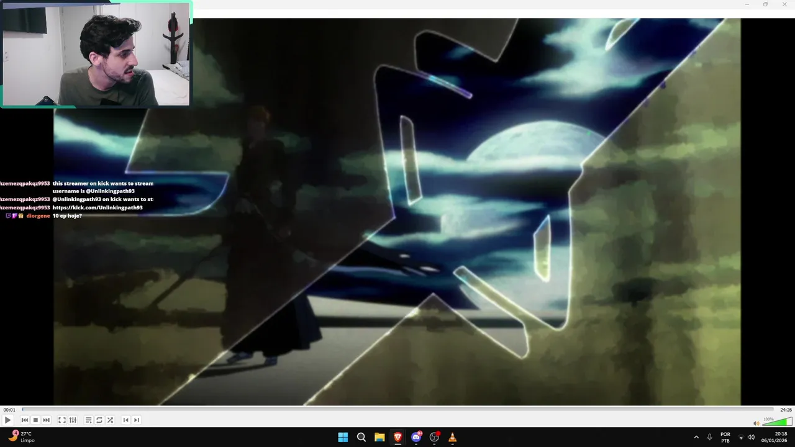This screenshot has width=795, height=447.
Task: Skip to the next media in VLC
Action: tap(46, 420)
